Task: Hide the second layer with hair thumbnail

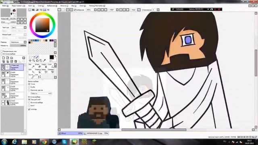Action: pos(3,73)
